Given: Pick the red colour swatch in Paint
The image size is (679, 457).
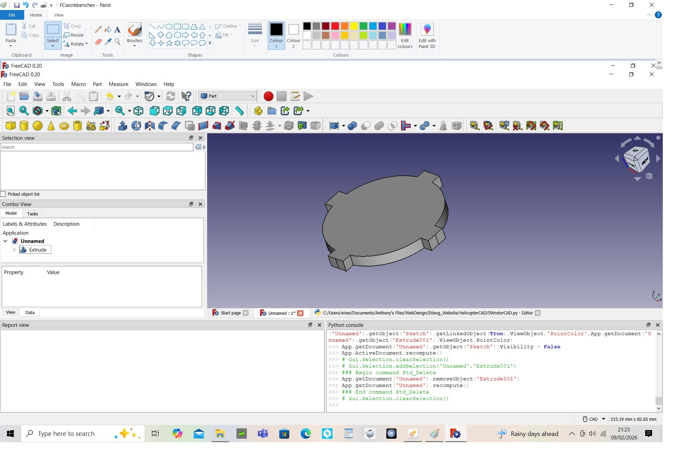Looking at the screenshot, I should pyautogui.click(x=335, y=26).
